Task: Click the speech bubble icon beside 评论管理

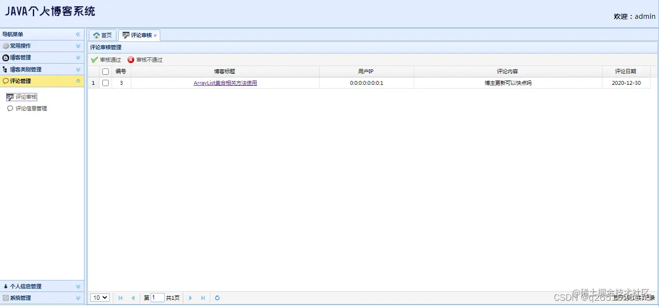Action: pyautogui.click(x=6, y=81)
